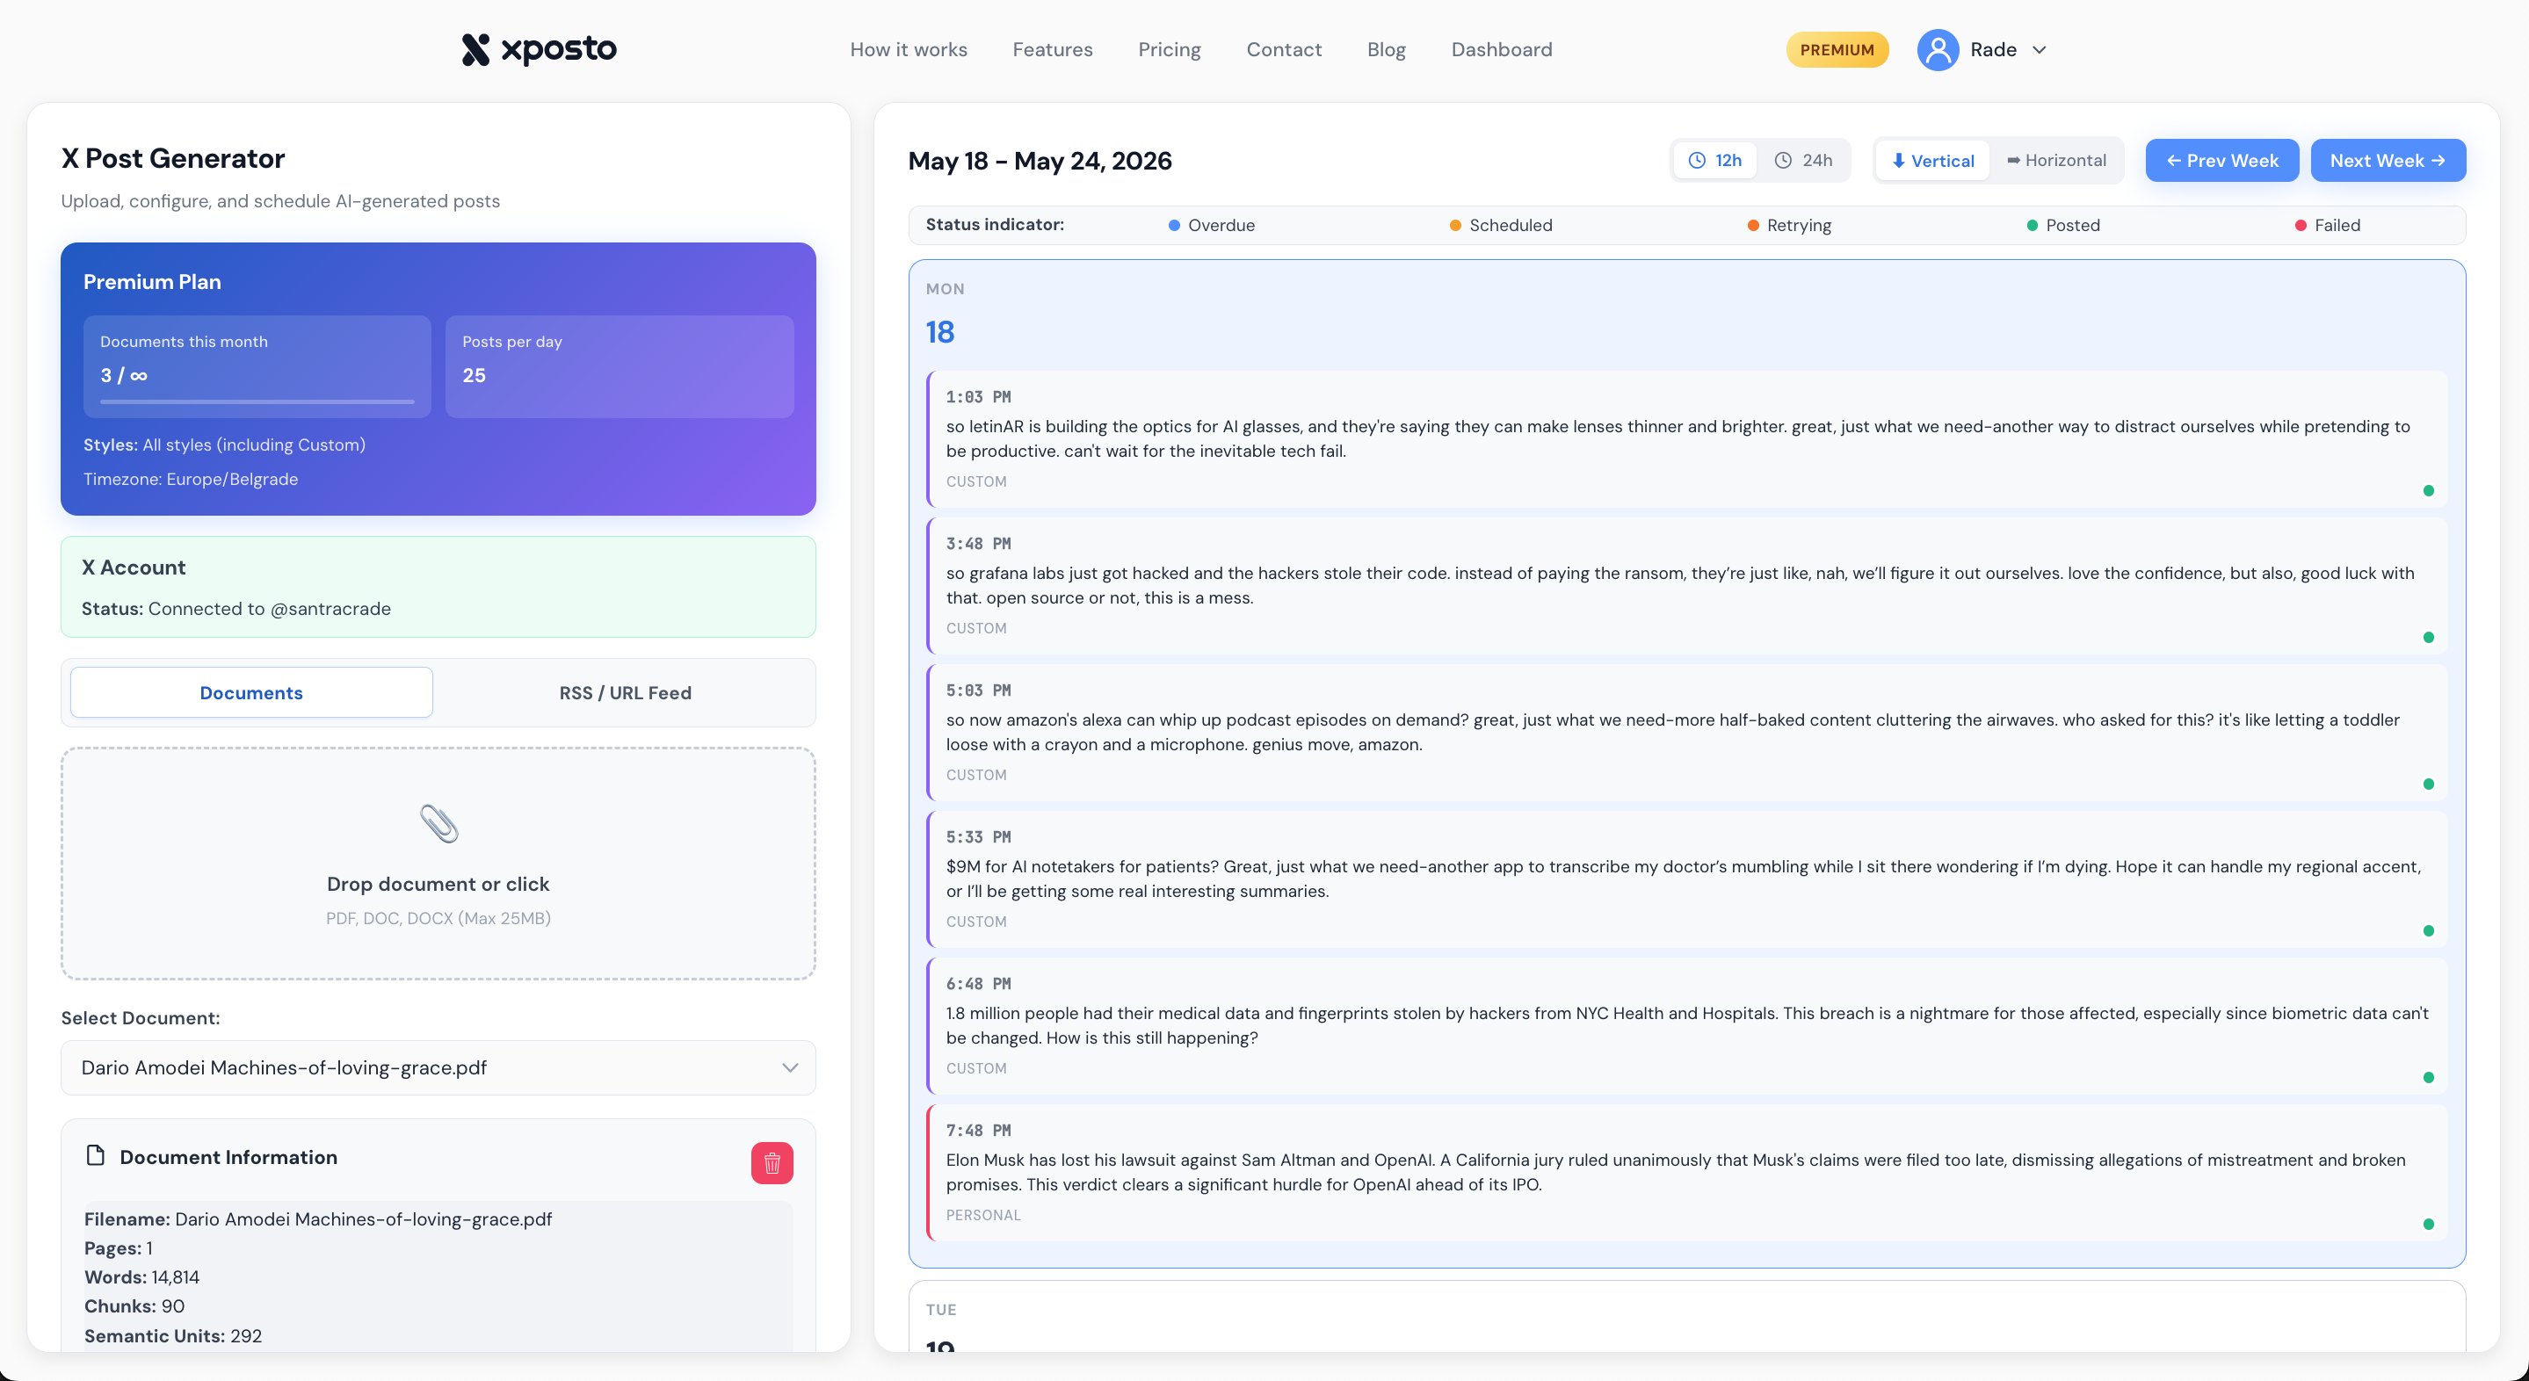Click green status dot on 7:48 PM post
Image resolution: width=2529 pixels, height=1381 pixels.
coord(2428,1224)
